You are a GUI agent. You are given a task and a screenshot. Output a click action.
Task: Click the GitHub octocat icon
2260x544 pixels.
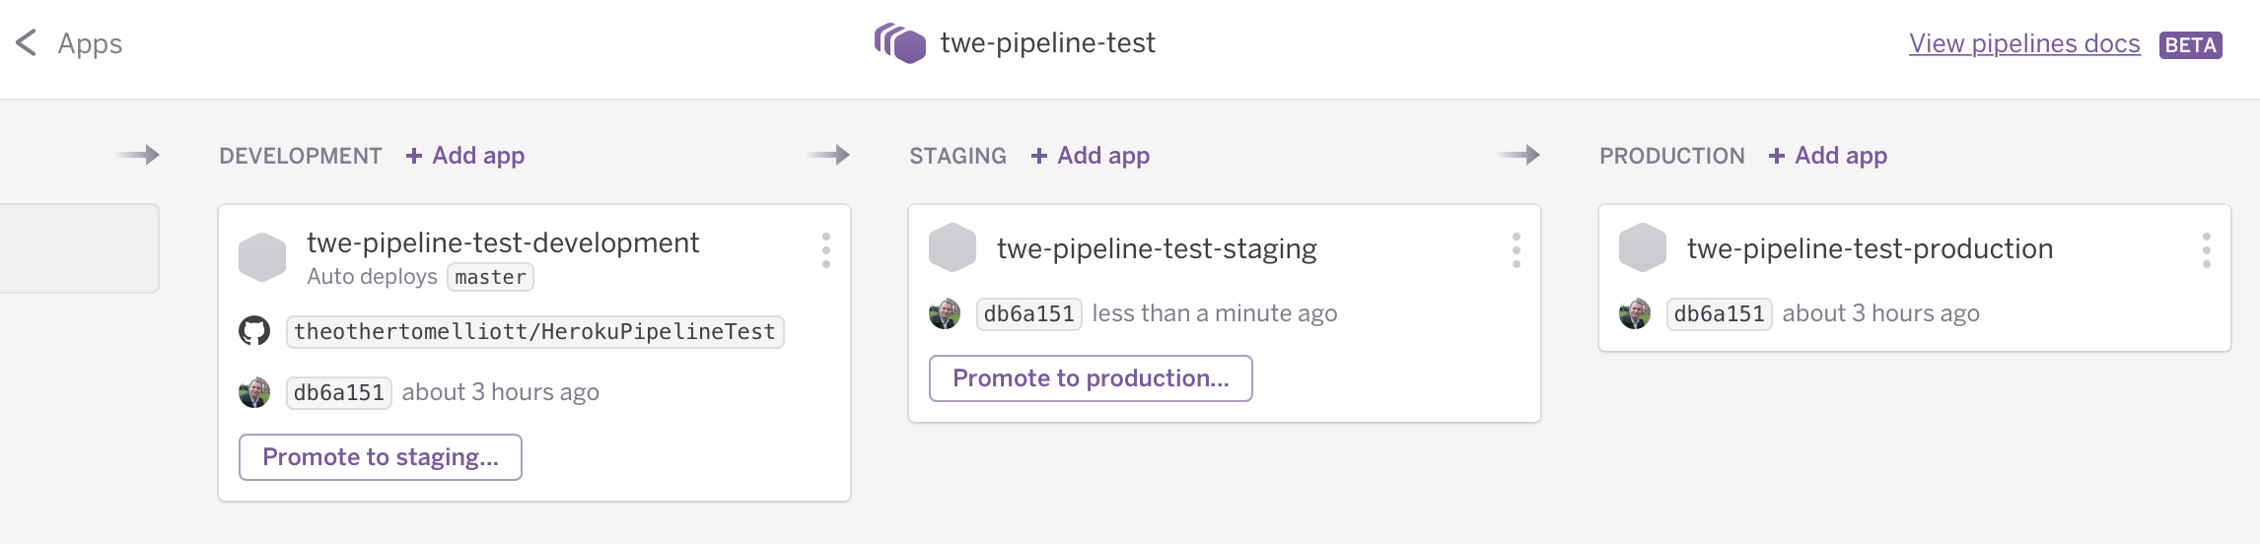(x=254, y=331)
